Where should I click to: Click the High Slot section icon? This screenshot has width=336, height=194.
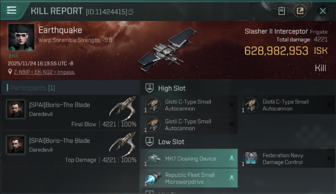click(x=149, y=88)
